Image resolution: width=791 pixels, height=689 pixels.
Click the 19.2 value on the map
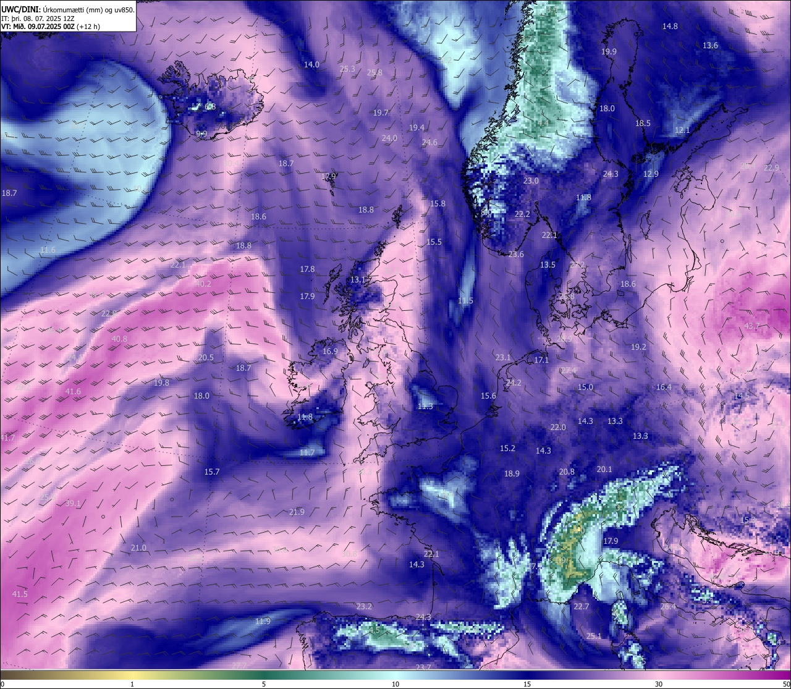click(638, 347)
